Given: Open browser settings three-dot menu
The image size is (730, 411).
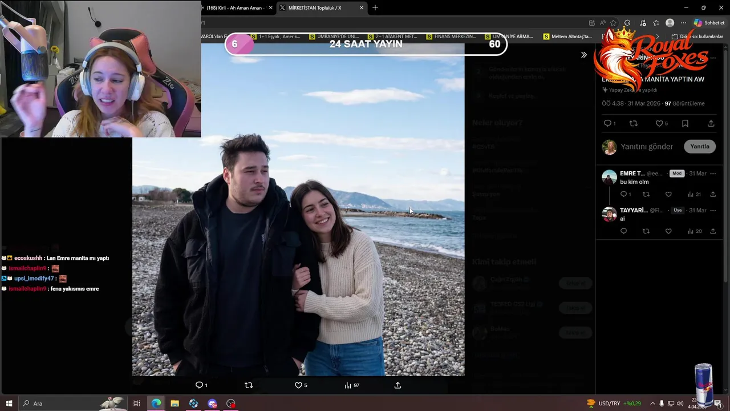Looking at the screenshot, I should [x=683, y=23].
